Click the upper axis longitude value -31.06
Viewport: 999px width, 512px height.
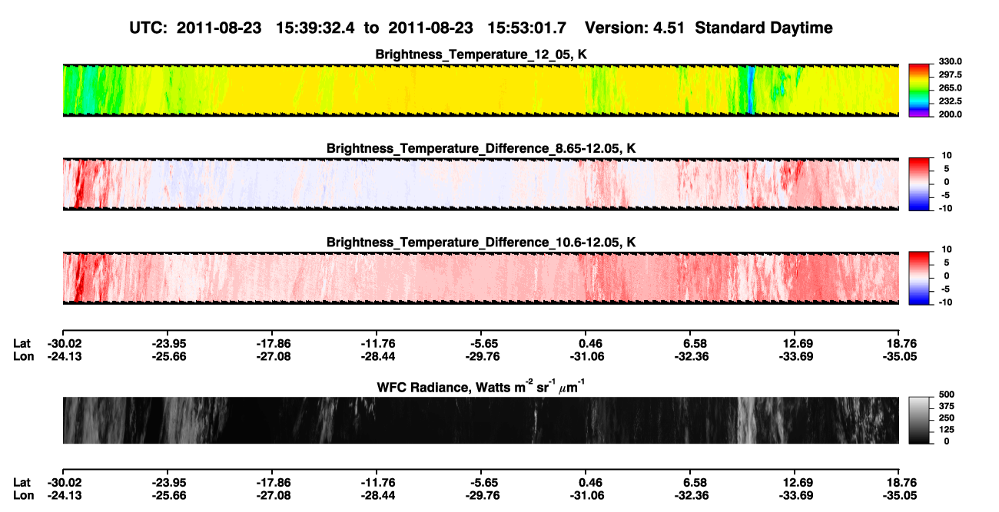586,356
